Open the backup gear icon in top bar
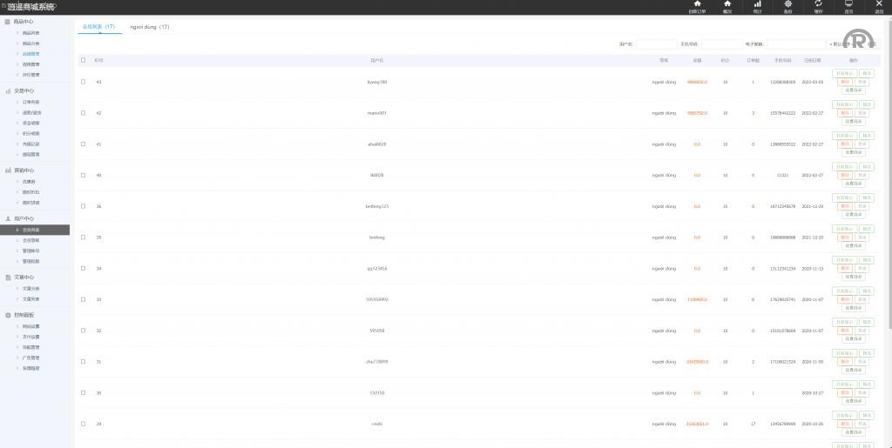 (x=787, y=4)
